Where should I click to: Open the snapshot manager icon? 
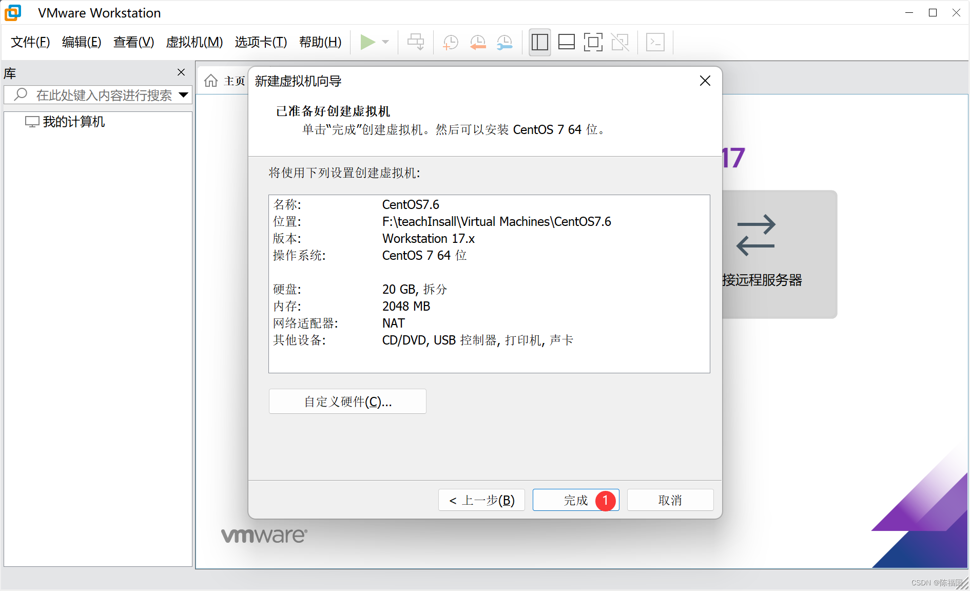[x=505, y=42]
